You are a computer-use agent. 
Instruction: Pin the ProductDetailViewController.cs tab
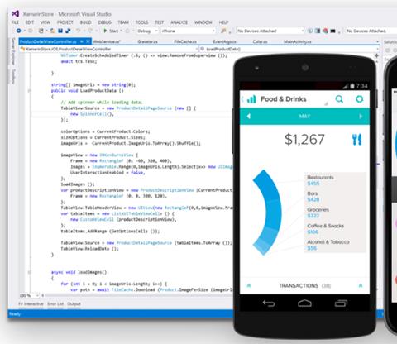tap(82, 41)
